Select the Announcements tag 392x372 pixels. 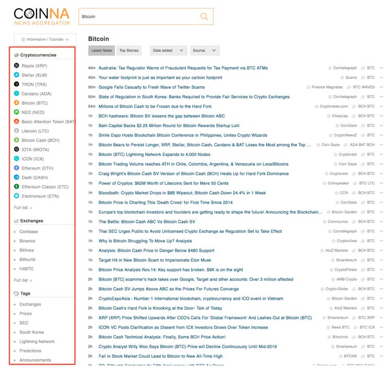tap(35, 360)
